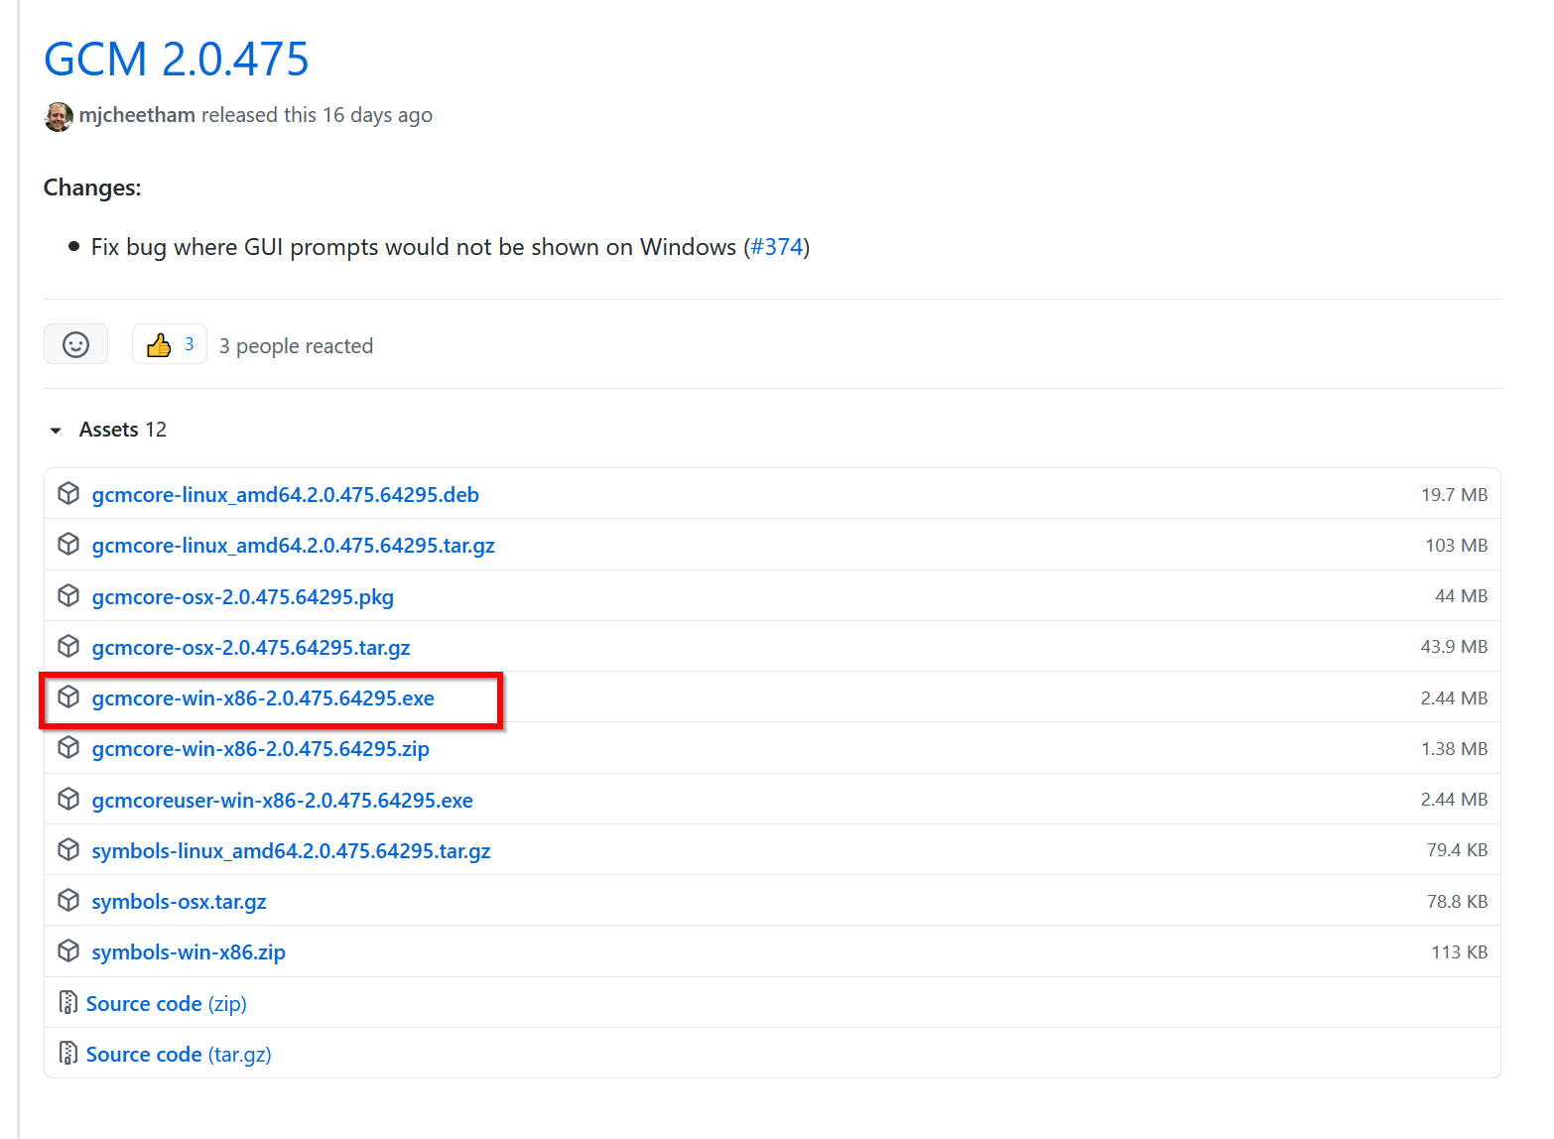Screen dimensions: 1554x1139
Task: Click the Assets 12 heading
Action: tap(123, 430)
